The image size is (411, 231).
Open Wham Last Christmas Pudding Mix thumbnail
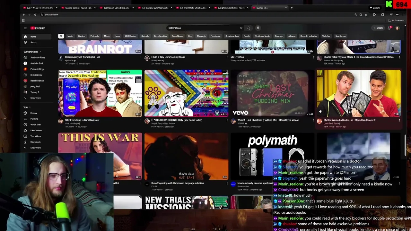[273, 93]
